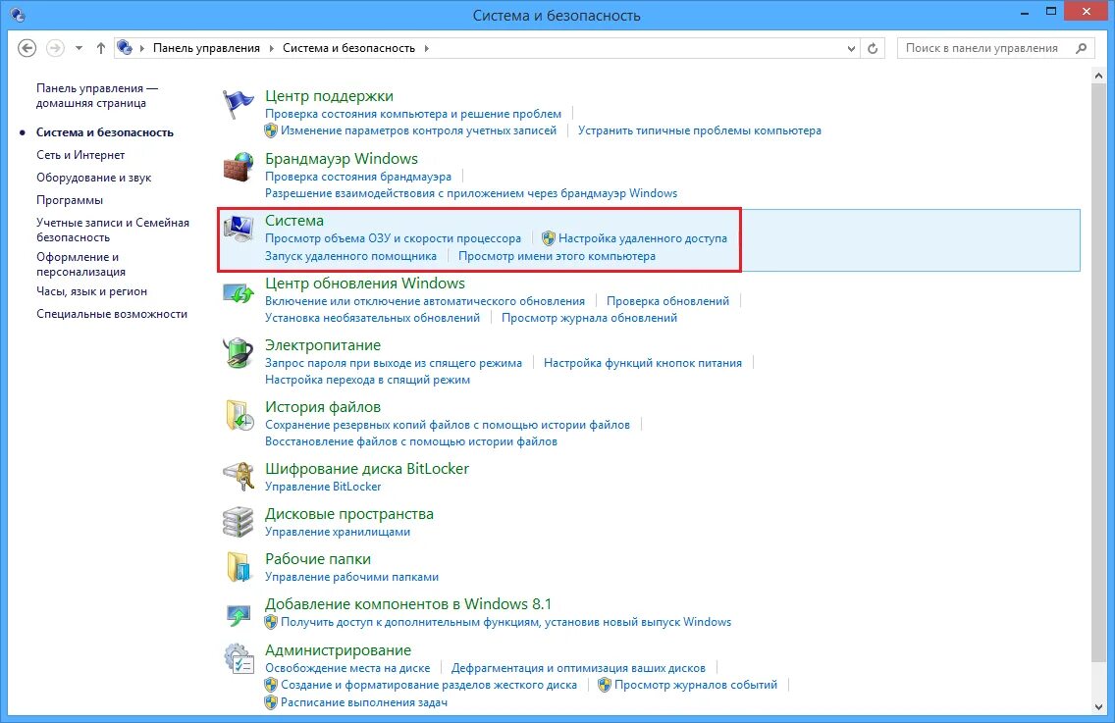Expand chevron before Панель управления breadcrumb

pos(142,48)
